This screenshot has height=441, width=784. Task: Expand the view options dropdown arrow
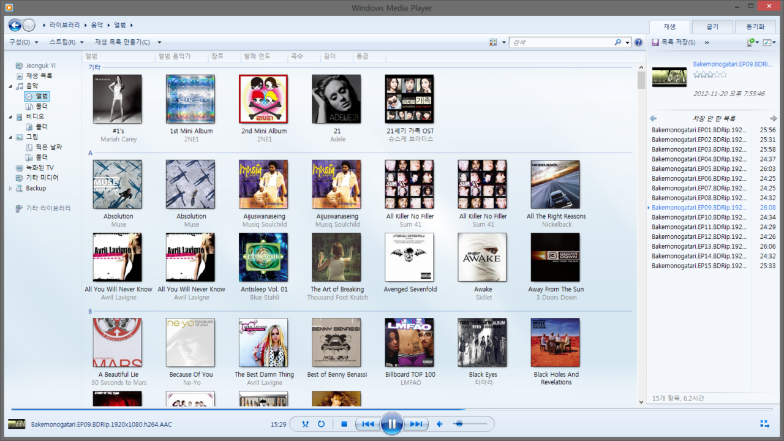[504, 42]
